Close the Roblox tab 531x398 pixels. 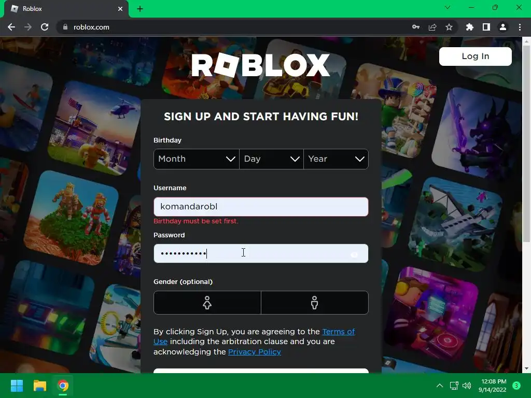(x=120, y=9)
